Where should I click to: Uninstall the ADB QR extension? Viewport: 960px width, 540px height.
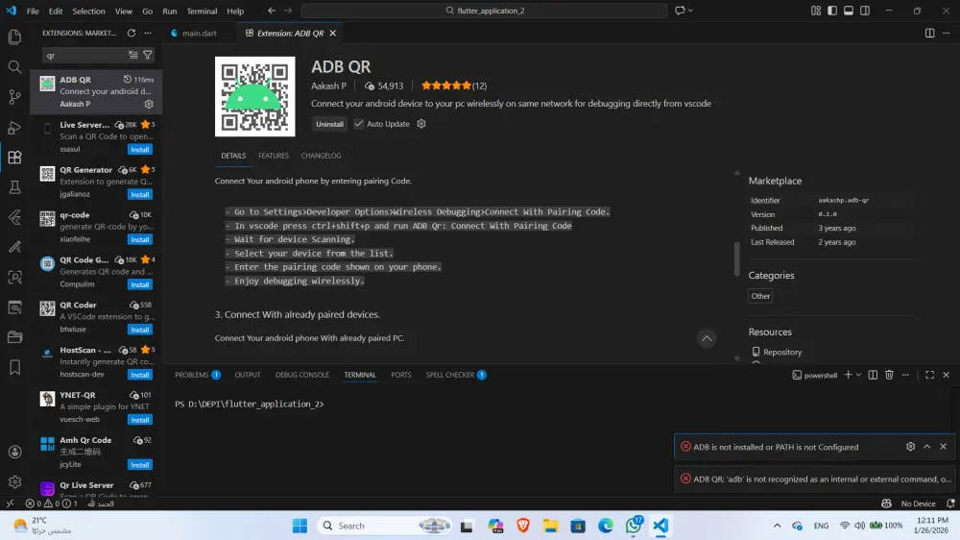tap(329, 124)
